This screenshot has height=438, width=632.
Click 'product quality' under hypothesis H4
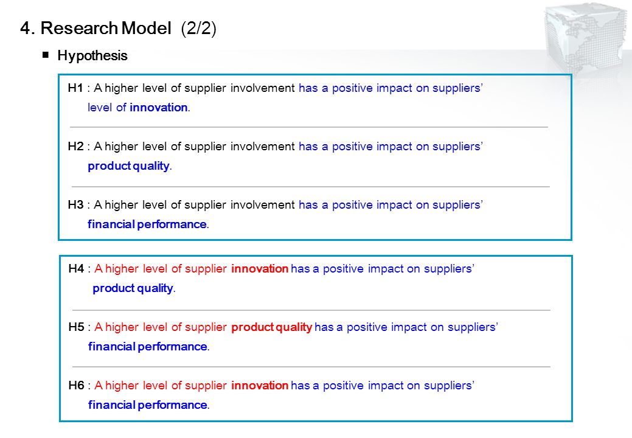pyautogui.click(x=133, y=288)
